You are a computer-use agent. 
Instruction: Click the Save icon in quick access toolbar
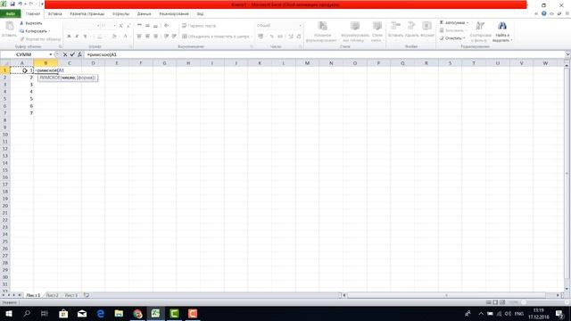(12, 4)
